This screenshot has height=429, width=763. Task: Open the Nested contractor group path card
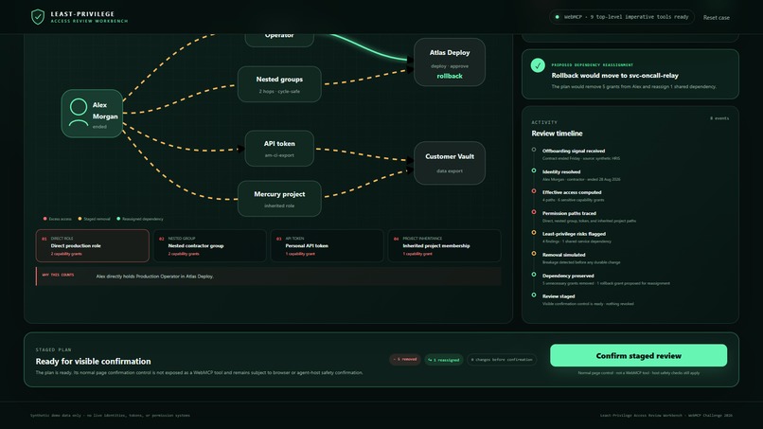pyautogui.click(x=210, y=246)
